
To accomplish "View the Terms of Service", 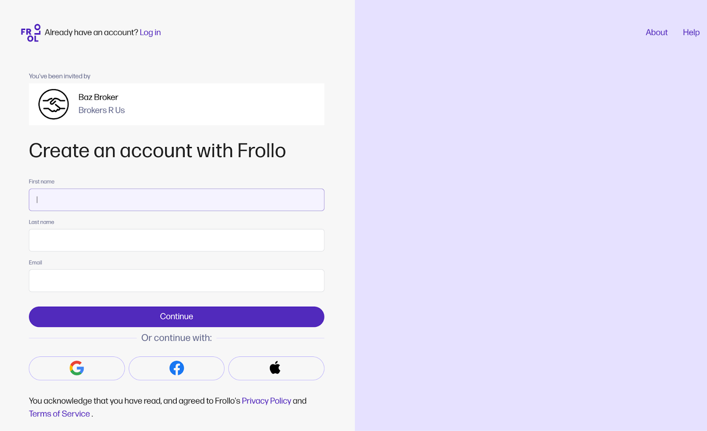I will pos(59,414).
